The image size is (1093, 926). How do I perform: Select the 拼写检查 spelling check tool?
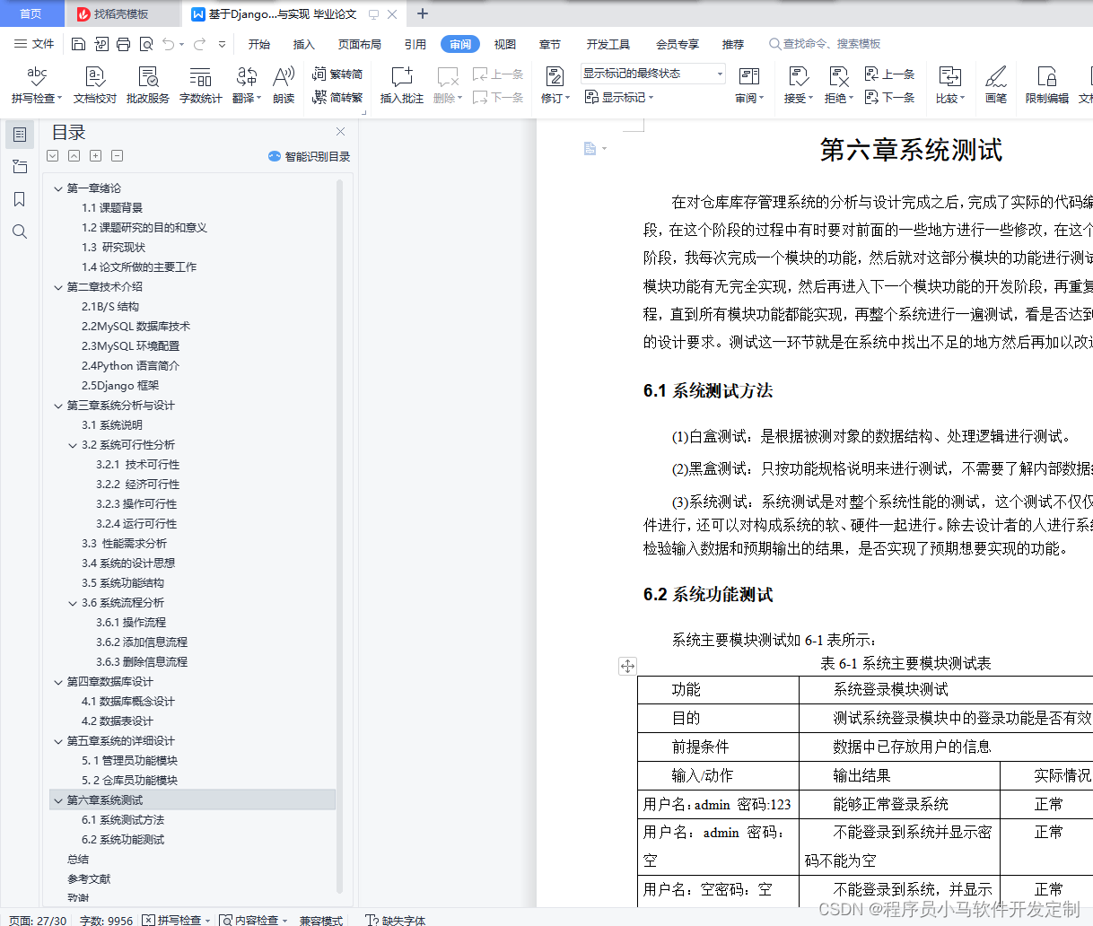click(35, 85)
